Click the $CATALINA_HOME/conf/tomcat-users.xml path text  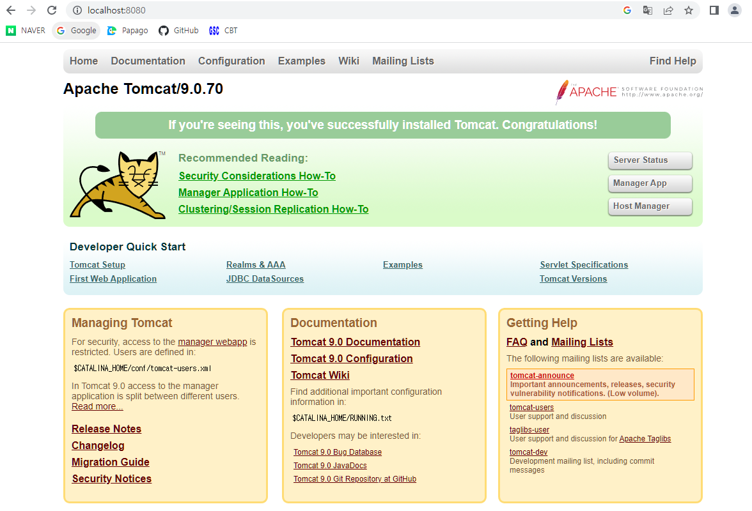pyautogui.click(x=143, y=369)
